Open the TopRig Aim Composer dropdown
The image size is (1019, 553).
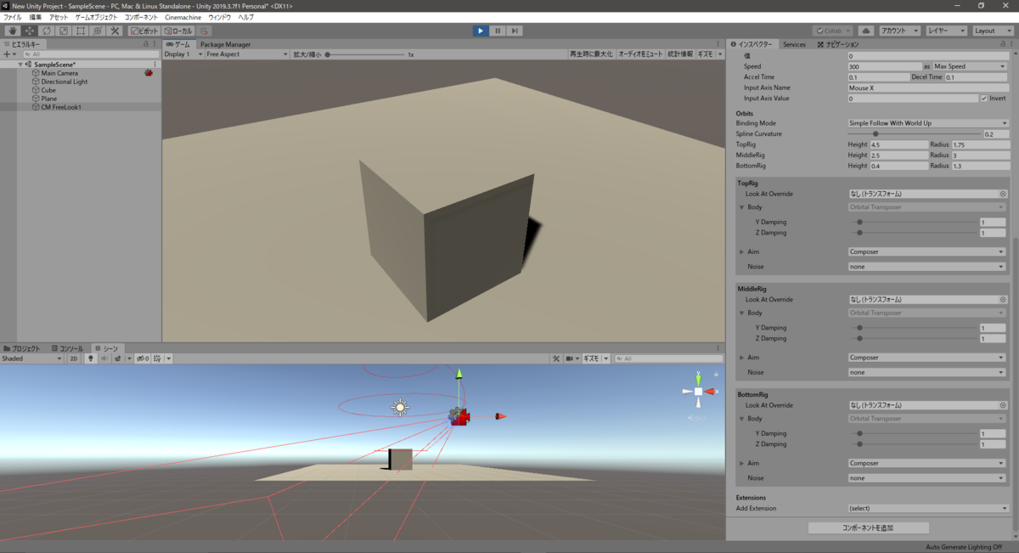(x=927, y=252)
